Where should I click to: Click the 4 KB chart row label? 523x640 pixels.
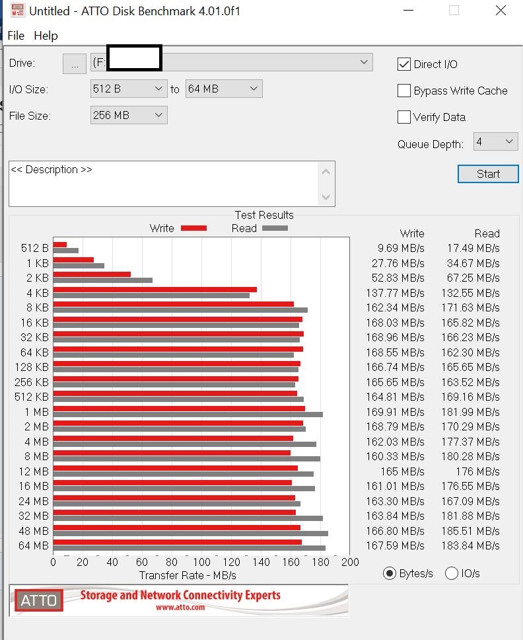click(38, 293)
